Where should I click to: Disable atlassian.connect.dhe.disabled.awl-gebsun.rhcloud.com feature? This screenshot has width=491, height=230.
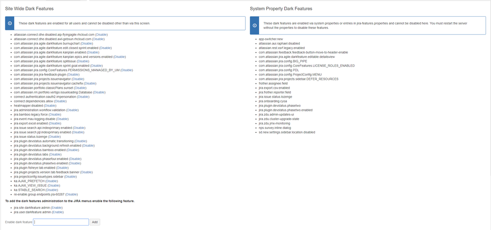tap(98, 39)
